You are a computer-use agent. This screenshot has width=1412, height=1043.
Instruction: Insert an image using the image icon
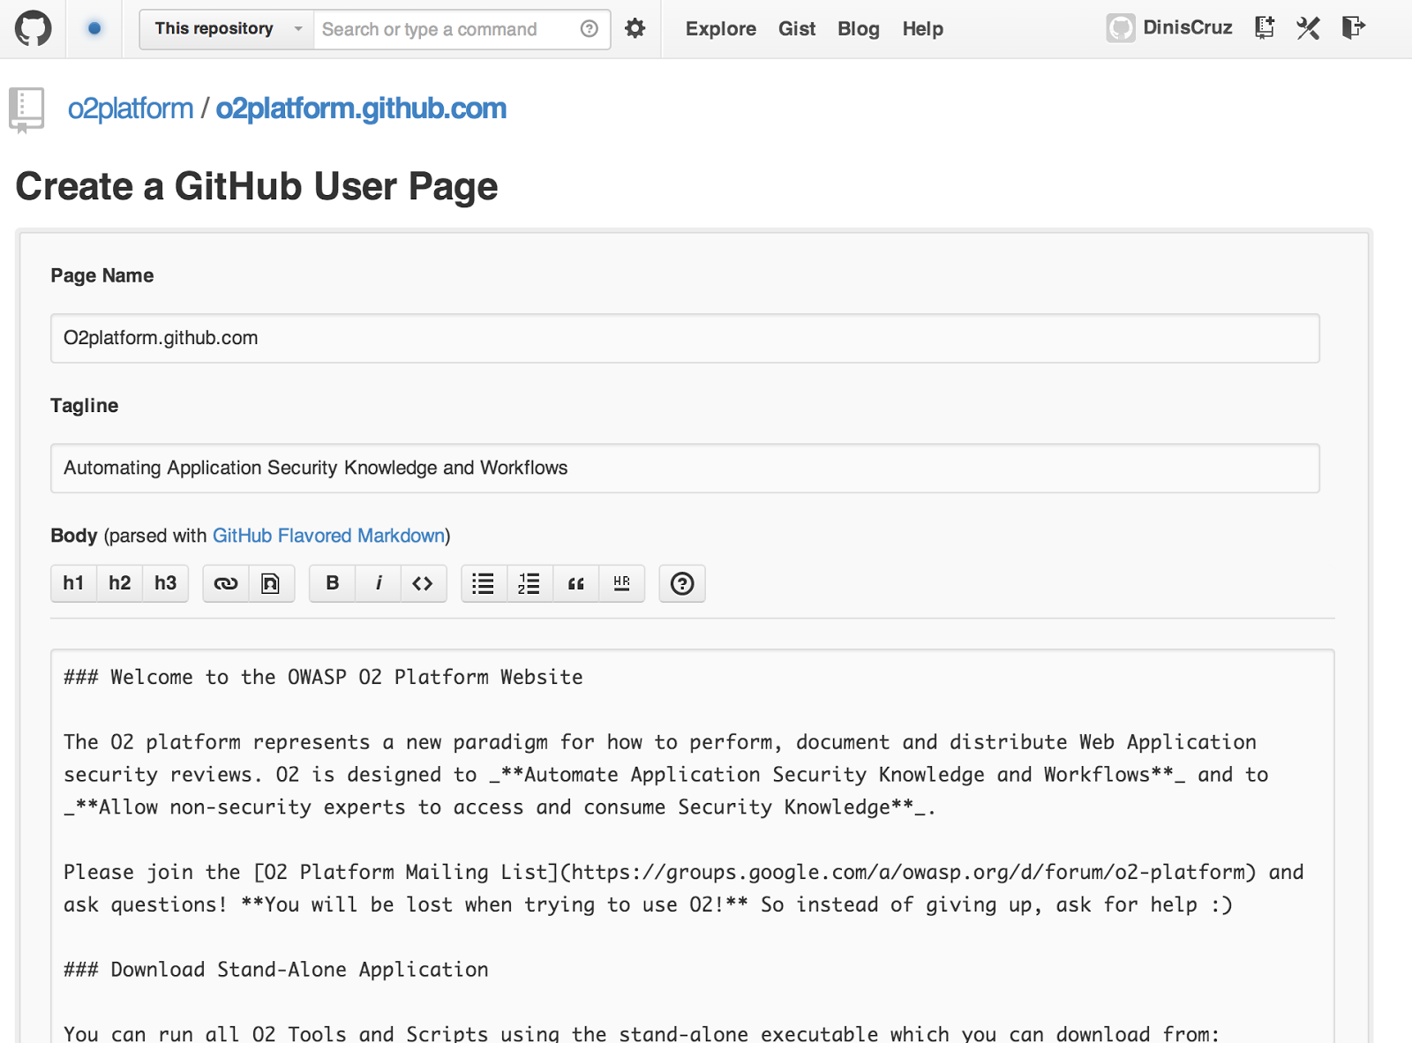point(271,583)
